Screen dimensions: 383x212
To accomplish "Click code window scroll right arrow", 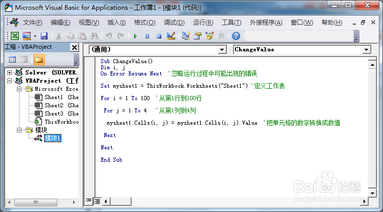I will tap(365, 201).
